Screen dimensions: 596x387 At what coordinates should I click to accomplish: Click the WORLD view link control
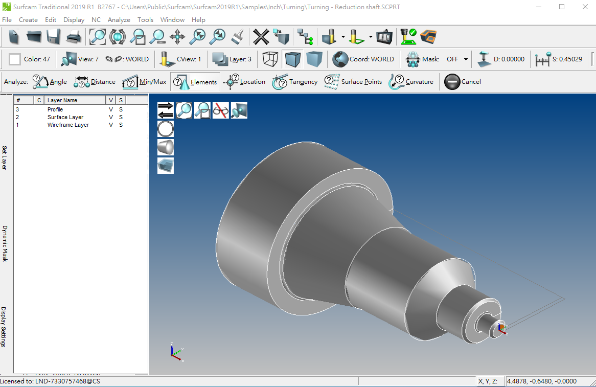coord(127,59)
